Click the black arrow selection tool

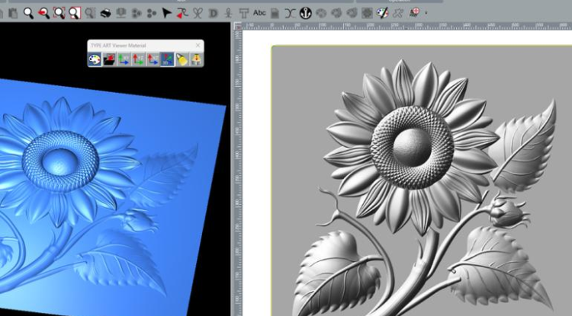coord(167,13)
